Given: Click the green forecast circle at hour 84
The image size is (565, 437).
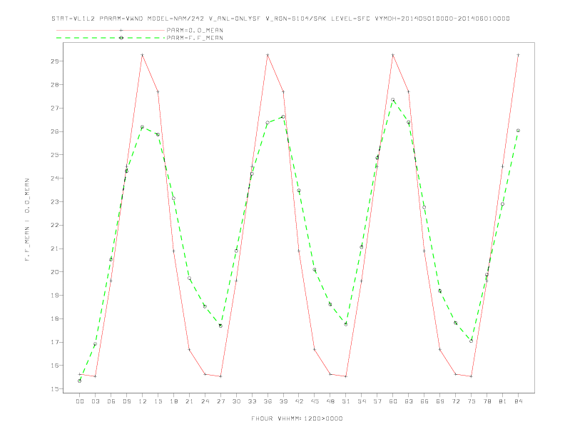Looking at the screenshot, I should [x=518, y=131].
